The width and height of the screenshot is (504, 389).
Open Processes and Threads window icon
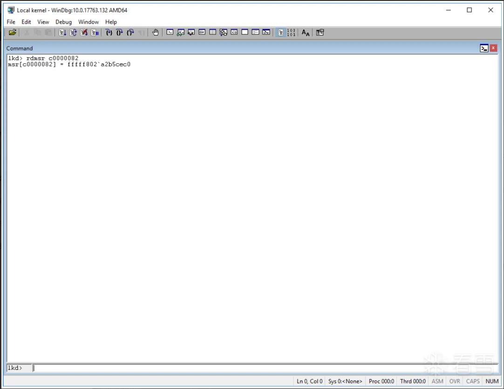coord(256,33)
